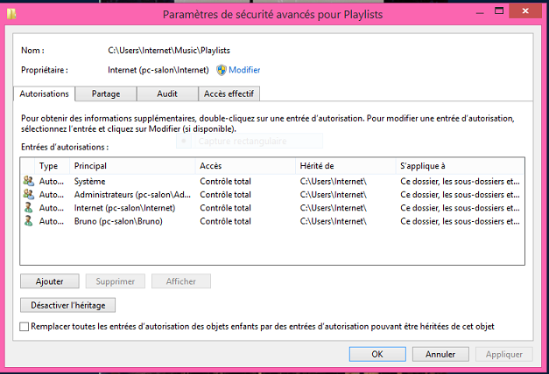Switch to the Partage tab
The width and height of the screenshot is (549, 374).
coord(106,93)
